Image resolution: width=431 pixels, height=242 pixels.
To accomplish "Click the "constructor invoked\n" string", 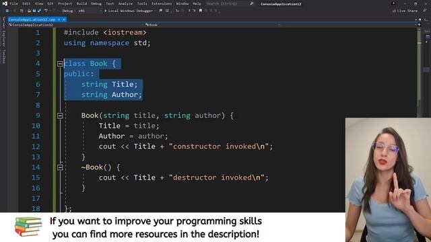I will pyautogui.click(x=218, y=147).
